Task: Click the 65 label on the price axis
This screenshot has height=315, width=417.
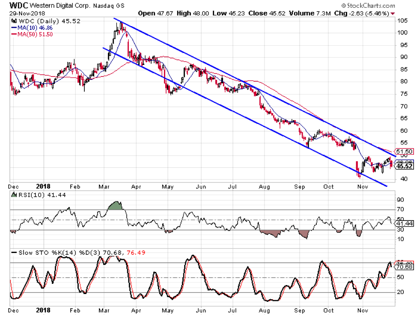Action: (404, 118)
